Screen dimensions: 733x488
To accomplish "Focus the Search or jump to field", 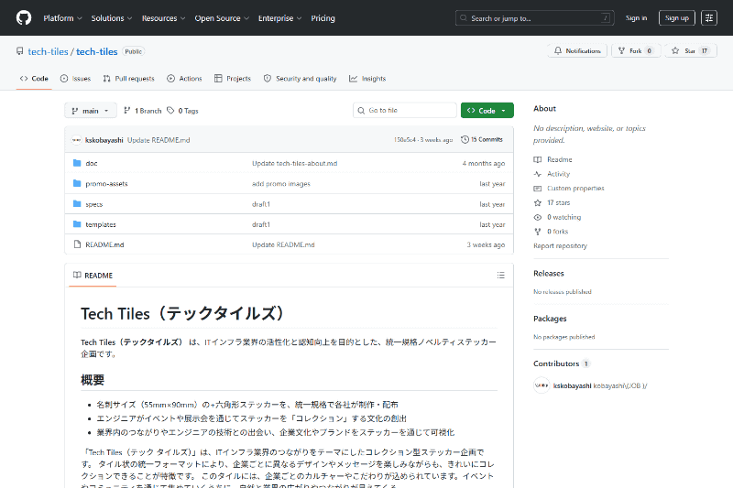I will pos(534,18).
